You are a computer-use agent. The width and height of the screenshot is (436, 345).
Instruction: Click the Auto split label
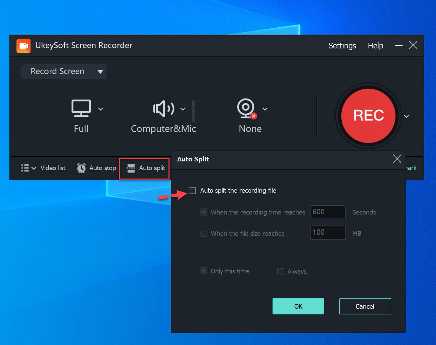coord(152,168)
